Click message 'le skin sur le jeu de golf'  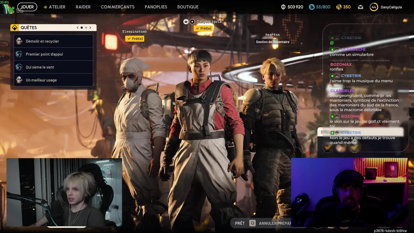[365, 124]
